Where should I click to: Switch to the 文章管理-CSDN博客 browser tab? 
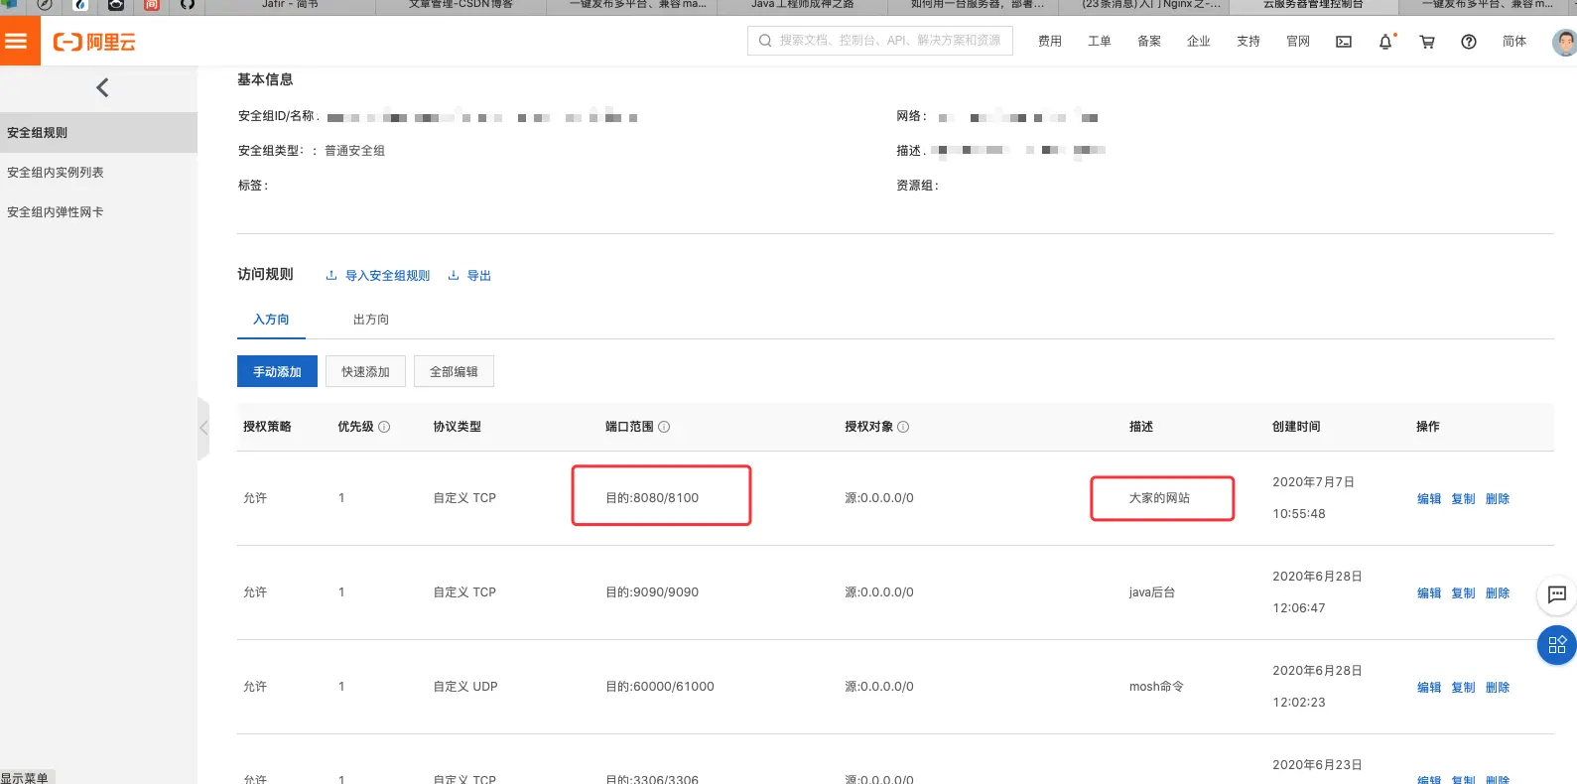460,6
